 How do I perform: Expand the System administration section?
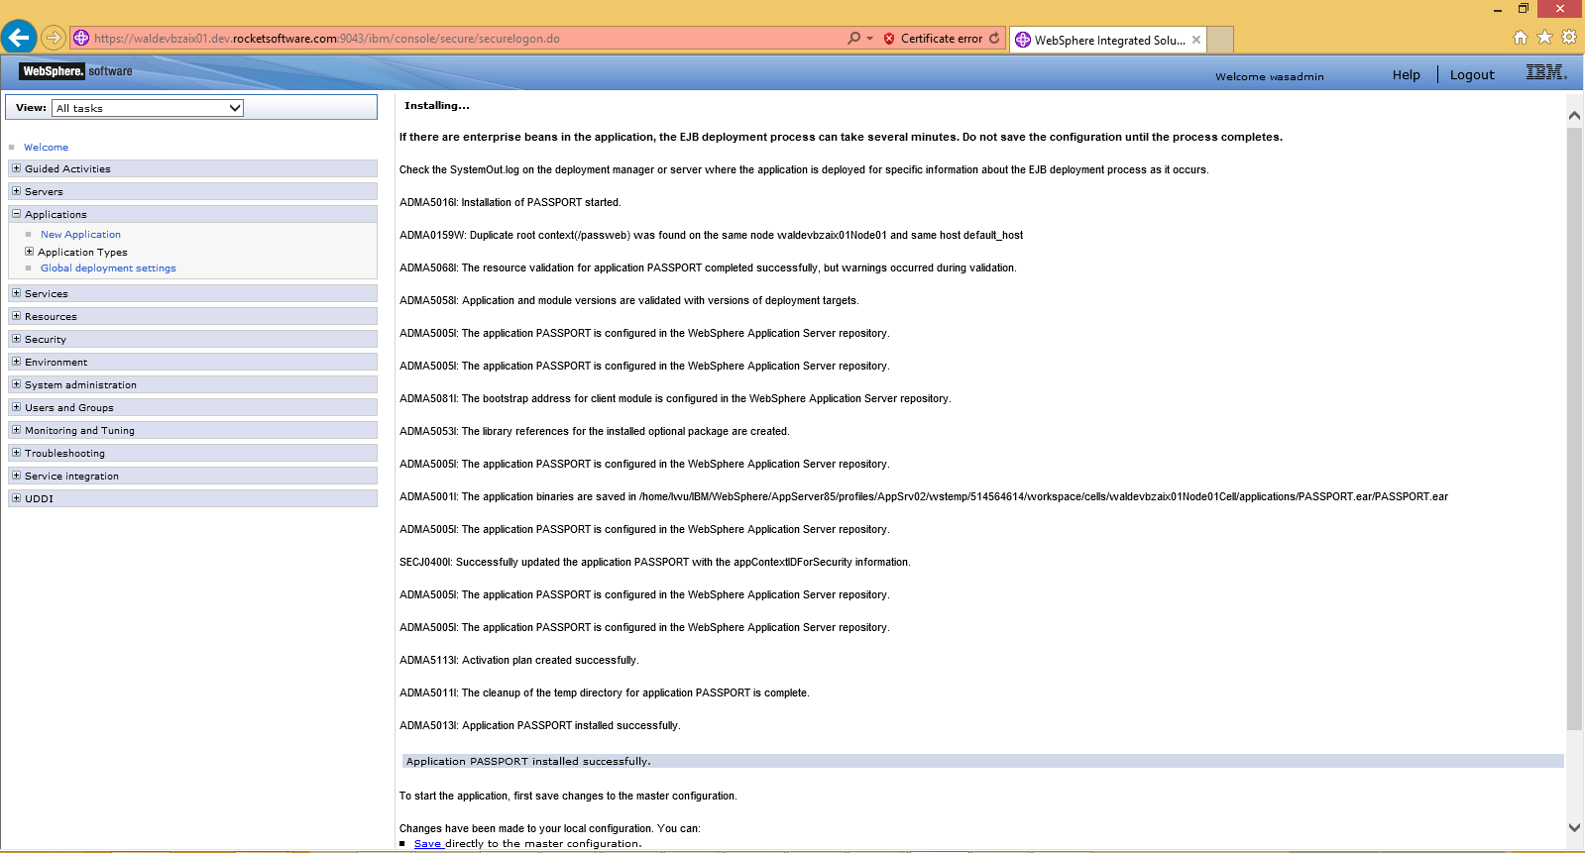tap(16, 384)
